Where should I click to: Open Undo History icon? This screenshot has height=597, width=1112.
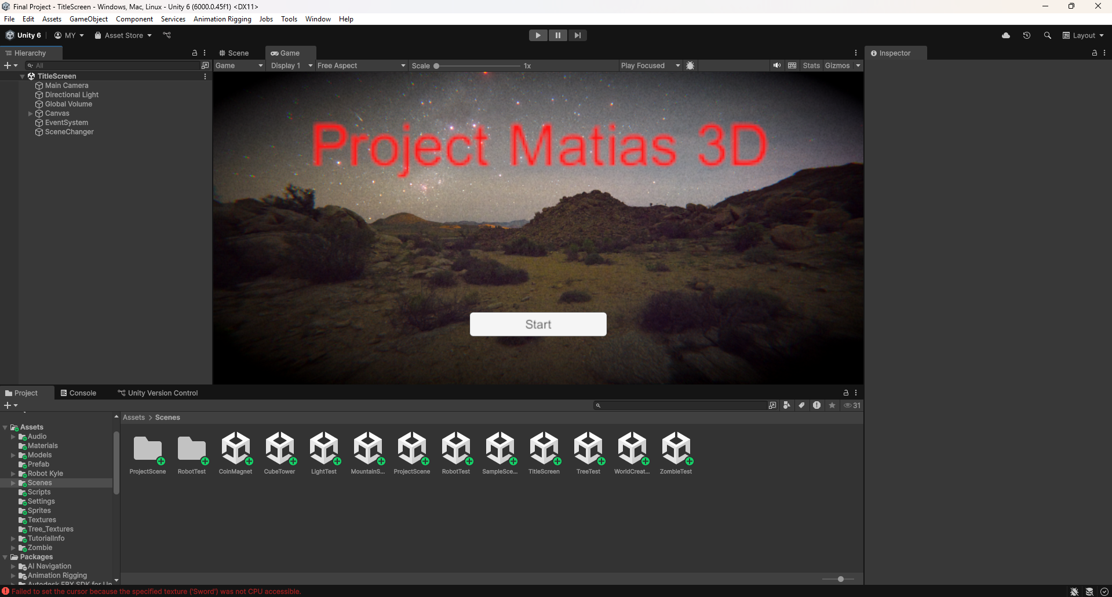point(1027,35)
